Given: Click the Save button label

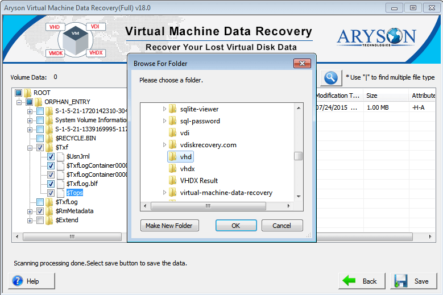Looking at the screenshot, I should [421, 281].
